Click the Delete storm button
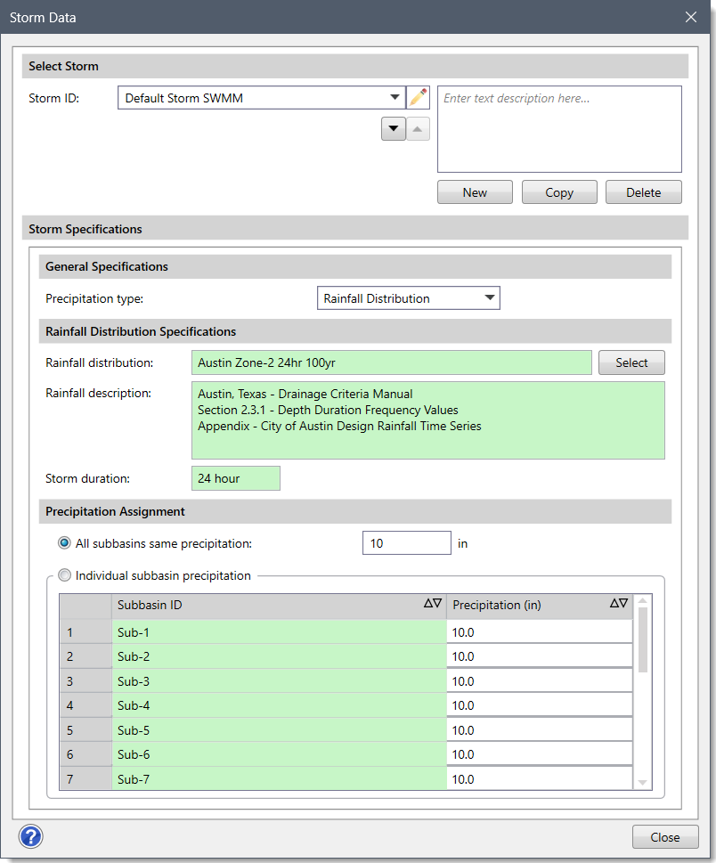This screenshot has height=863, width=716. [x=643, y=192]
